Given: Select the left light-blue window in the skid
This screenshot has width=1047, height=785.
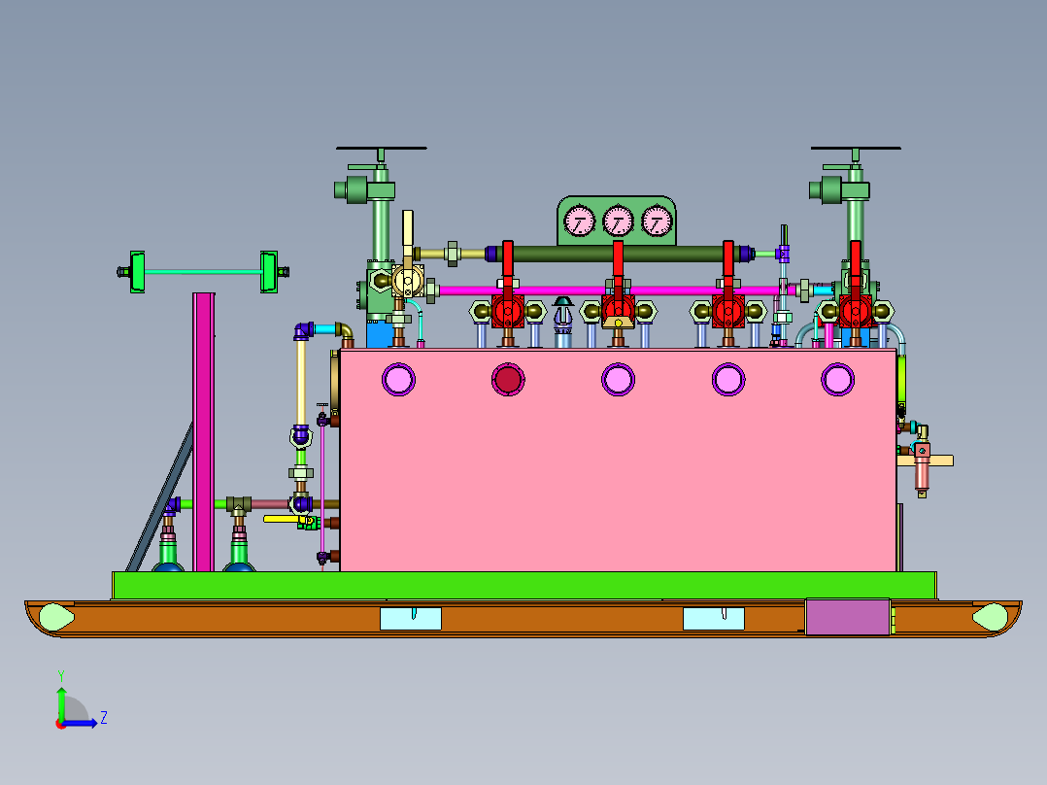Looking at the screenshot, I should [411, 618].
